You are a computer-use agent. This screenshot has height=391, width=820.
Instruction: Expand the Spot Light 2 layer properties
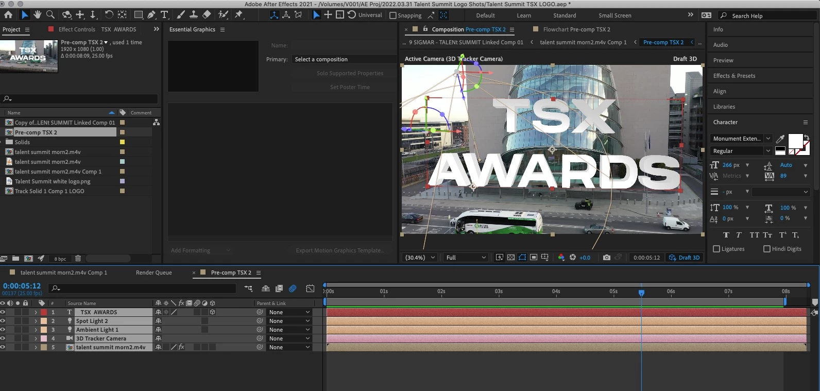(x=36, y=321)
